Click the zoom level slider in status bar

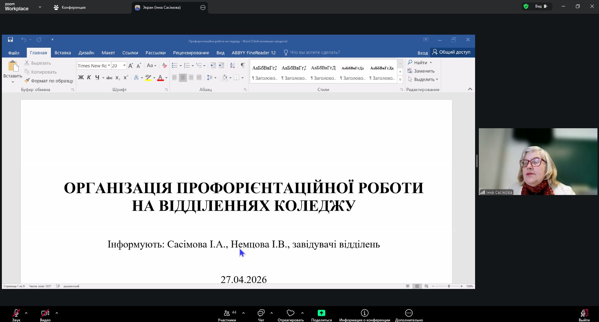(449, 286)
